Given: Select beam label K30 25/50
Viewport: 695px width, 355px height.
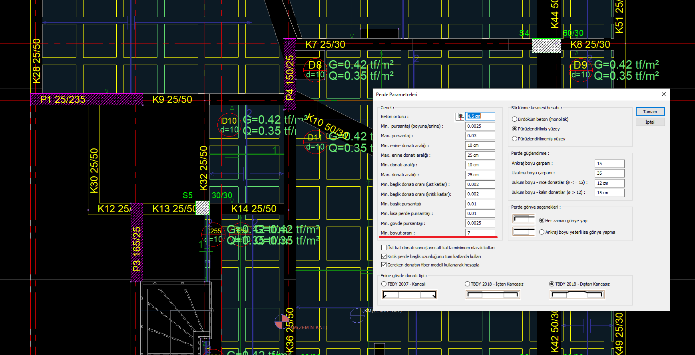Looking at the screenshot, I should (94, 171).
